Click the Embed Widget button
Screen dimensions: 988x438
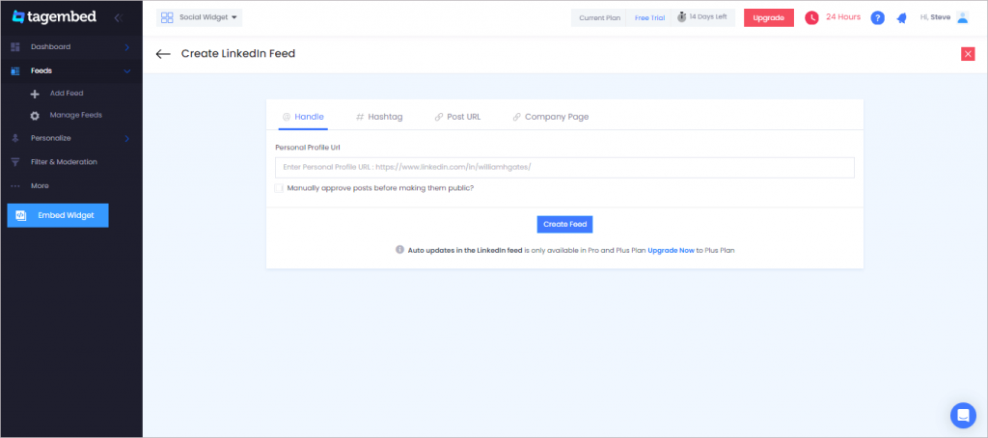[x=58, y=215]
